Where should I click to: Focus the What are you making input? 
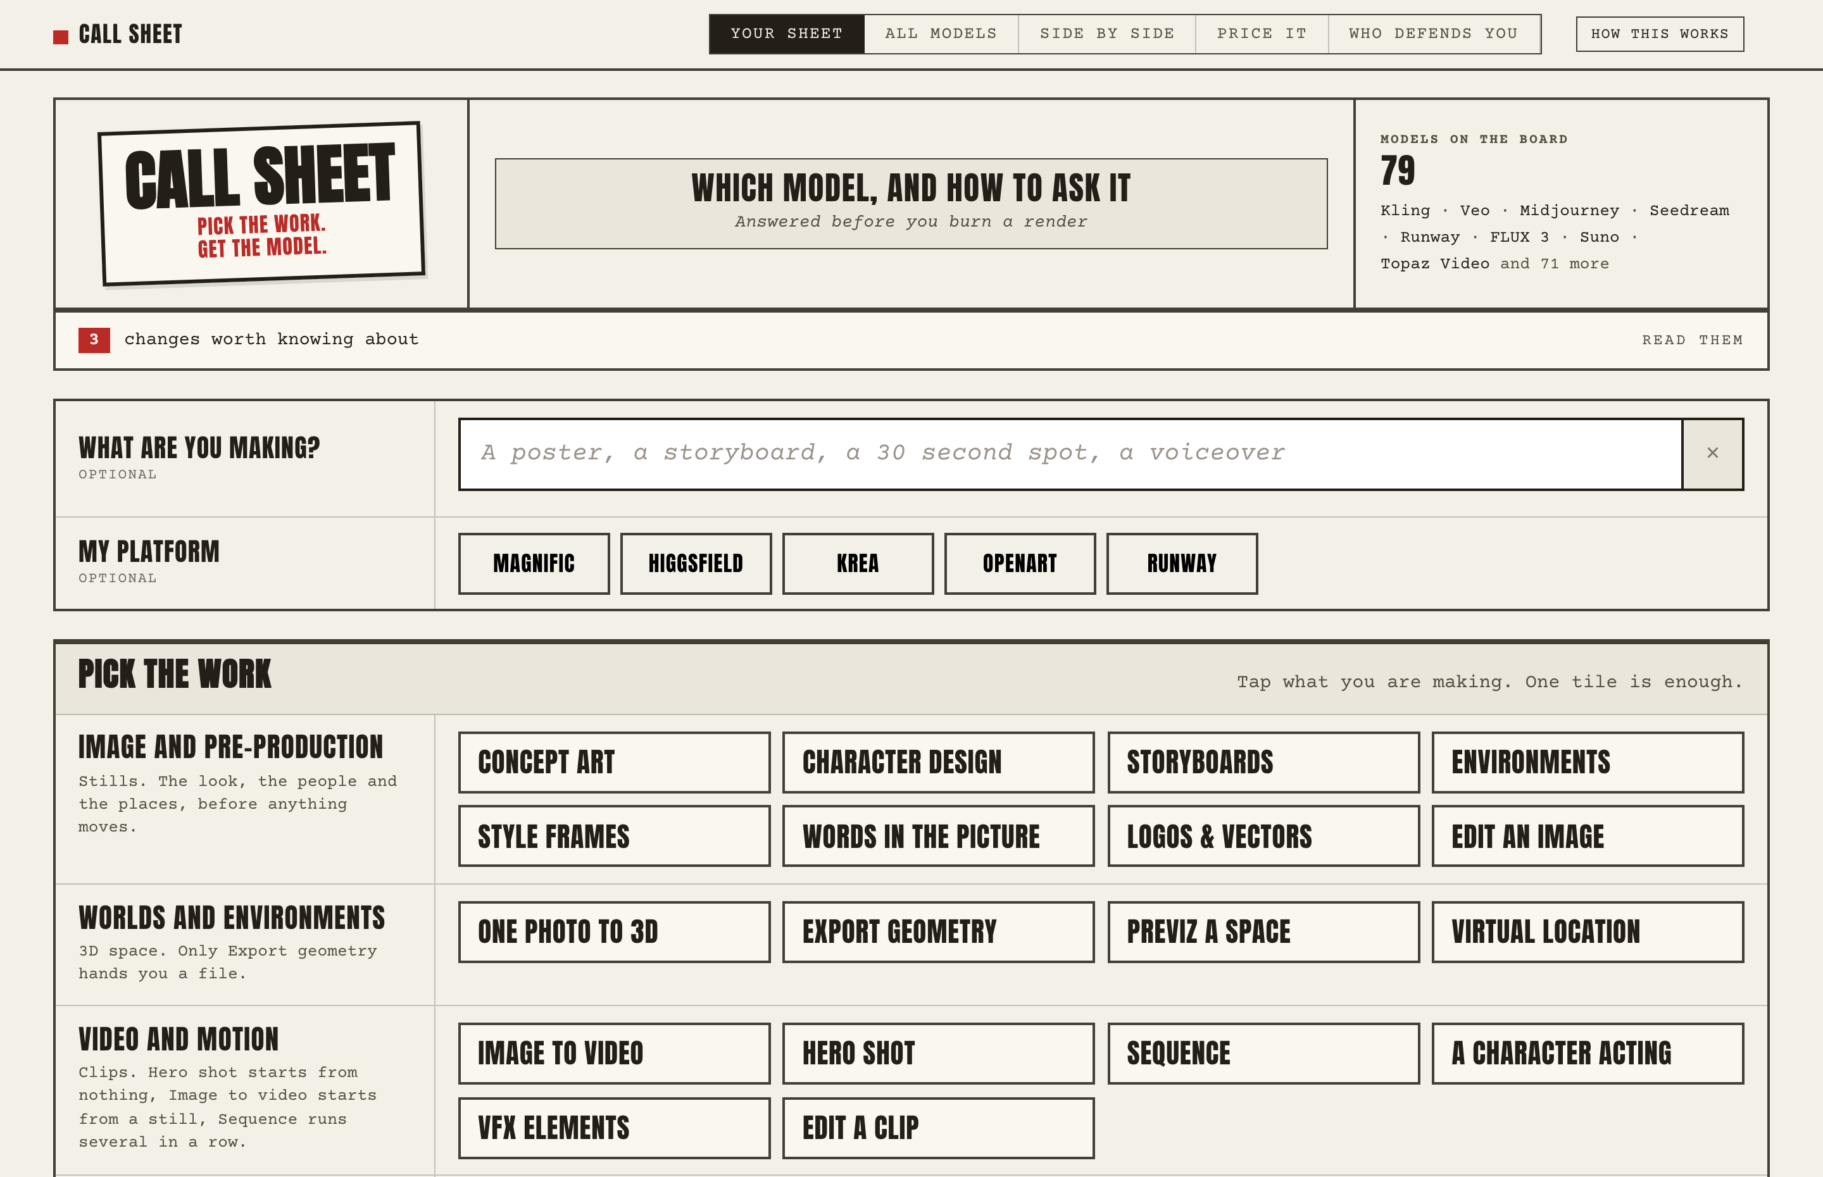1071,453
